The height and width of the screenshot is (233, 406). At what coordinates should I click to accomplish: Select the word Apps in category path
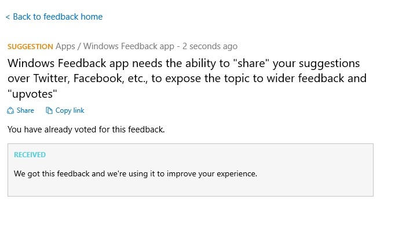[x=65, y=46]
